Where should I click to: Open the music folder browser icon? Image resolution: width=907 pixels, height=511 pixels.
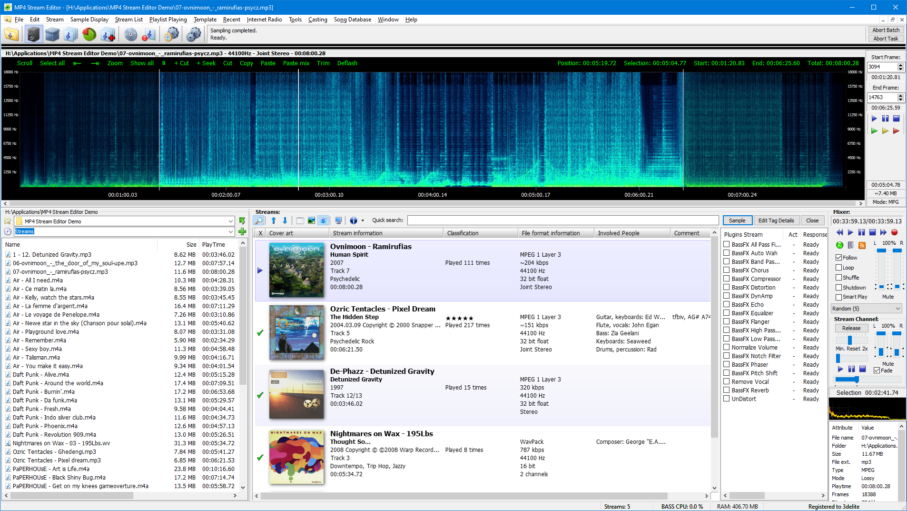coord(11,34)
